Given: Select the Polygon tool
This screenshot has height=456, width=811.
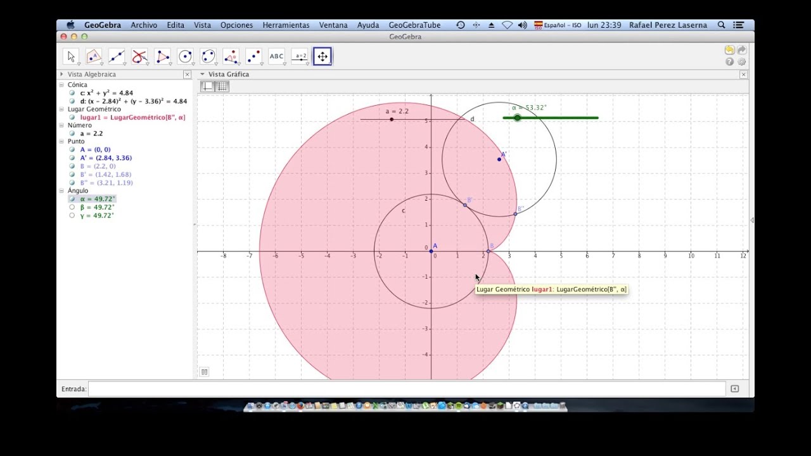Looking at the screenshot, I should (162, 56).
